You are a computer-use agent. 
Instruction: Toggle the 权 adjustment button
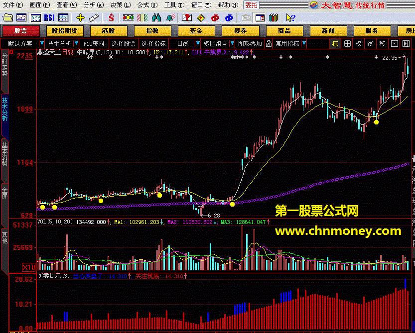tap(358, 43)
